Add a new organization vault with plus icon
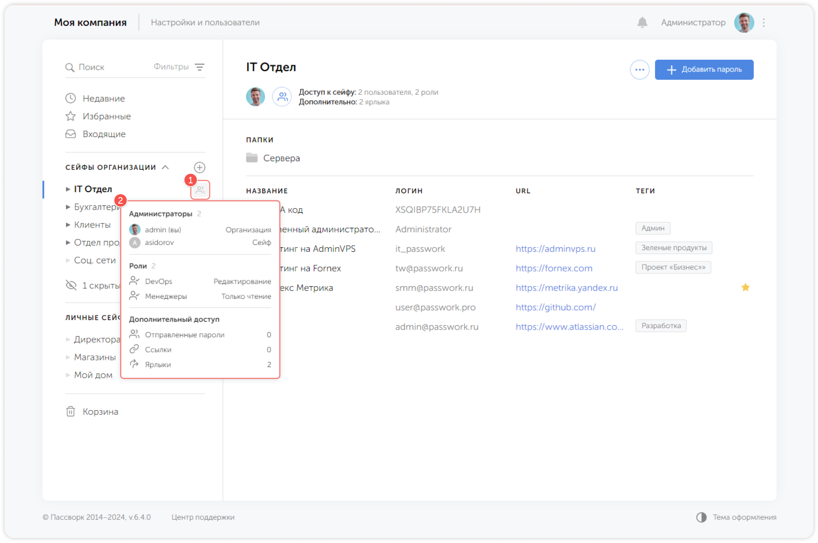Screen dimensions: 818x543 199,168
